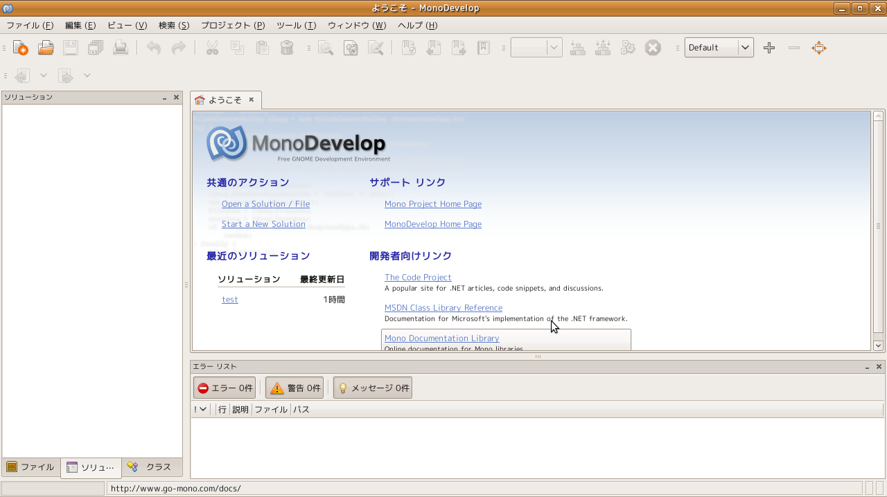This screenshot has width=887, height=497.
Task: Open the 検索 (S) menu
Action: click(x=174, y=26)
